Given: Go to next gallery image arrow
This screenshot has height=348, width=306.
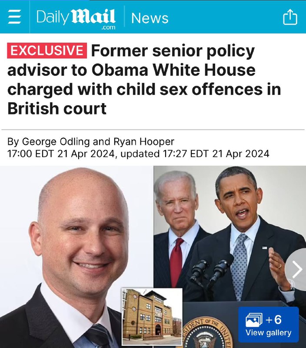Looking at the screenshot, I should point(296,269).
